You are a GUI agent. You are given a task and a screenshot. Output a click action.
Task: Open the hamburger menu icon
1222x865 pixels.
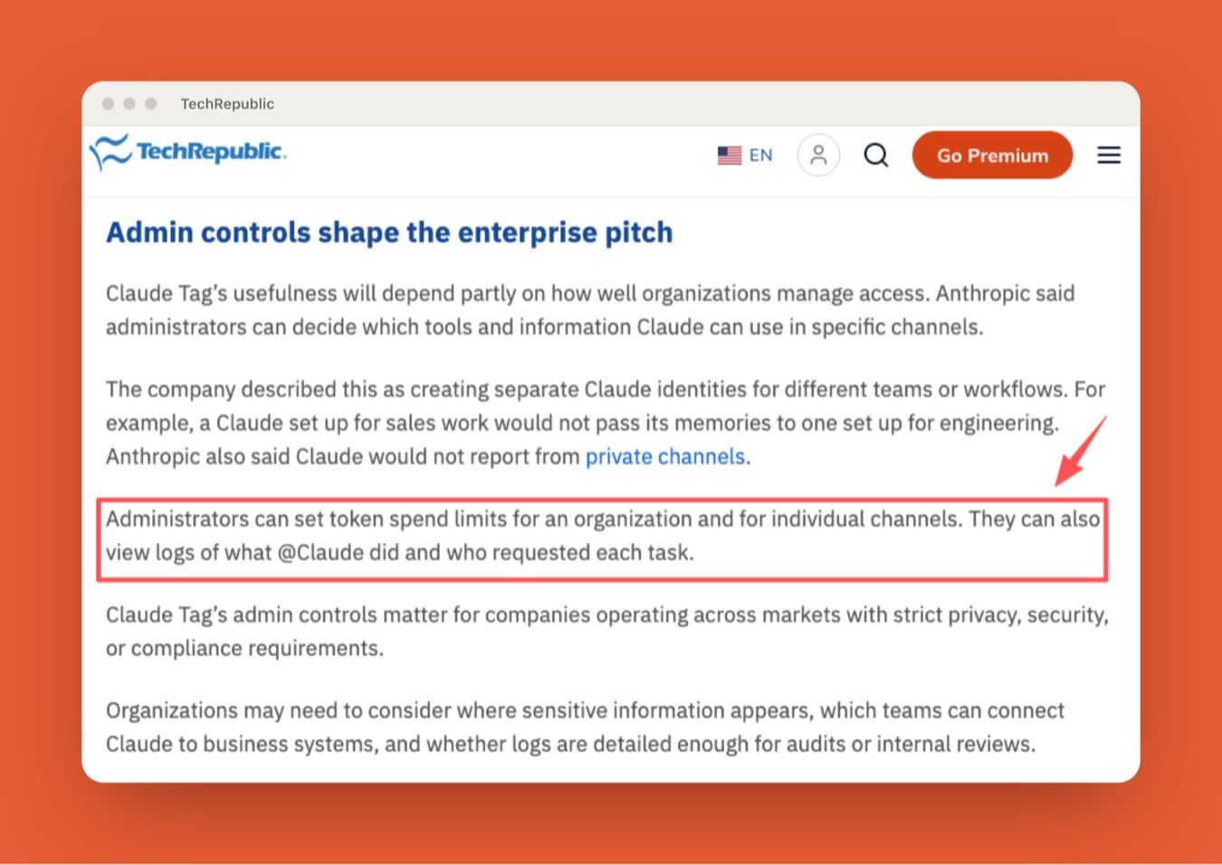pos(1109,156)
